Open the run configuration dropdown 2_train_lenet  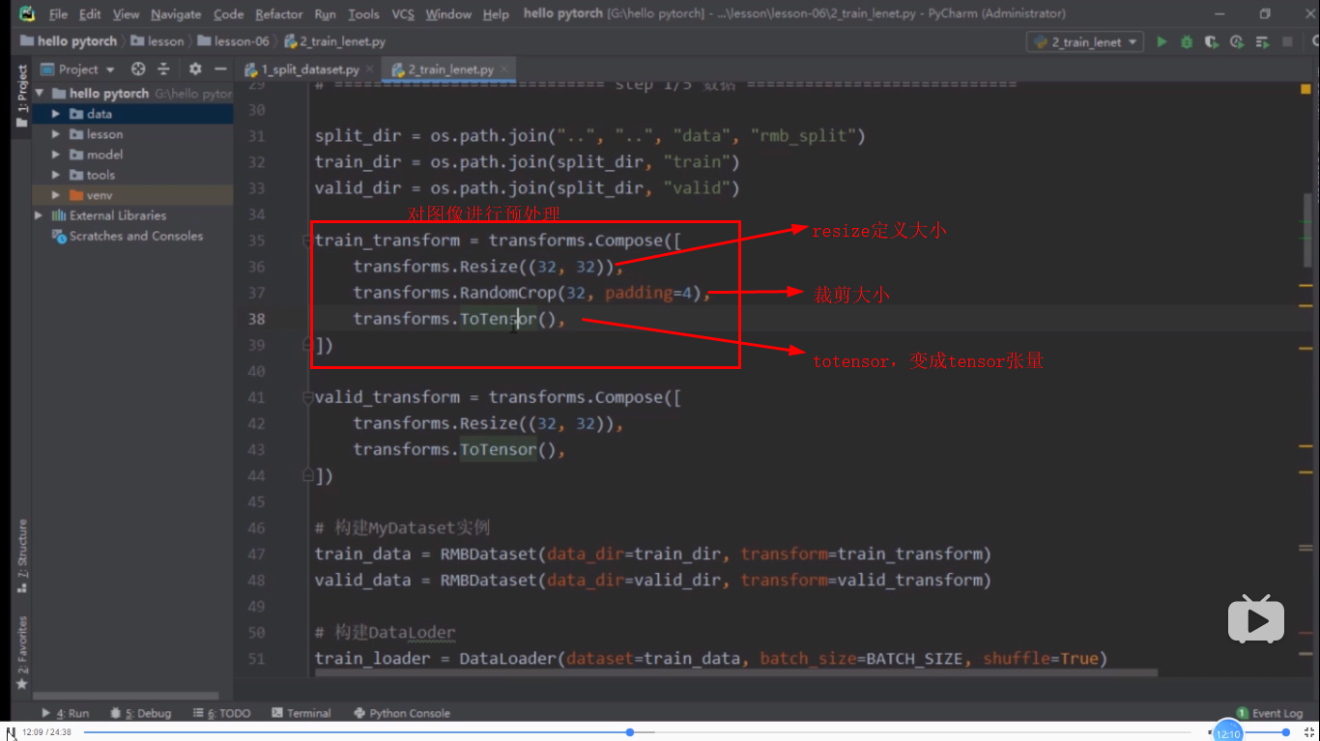(x=1085, y=42)
